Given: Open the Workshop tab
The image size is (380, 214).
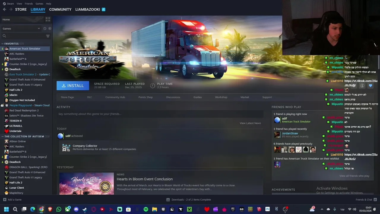Looking at the screenshot, I should pyautogui.click(x=221, y=97).
